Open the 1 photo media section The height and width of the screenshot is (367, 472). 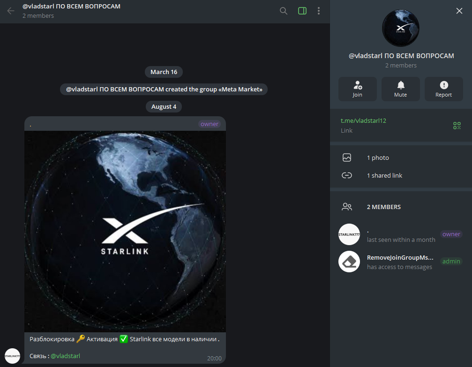401,157
